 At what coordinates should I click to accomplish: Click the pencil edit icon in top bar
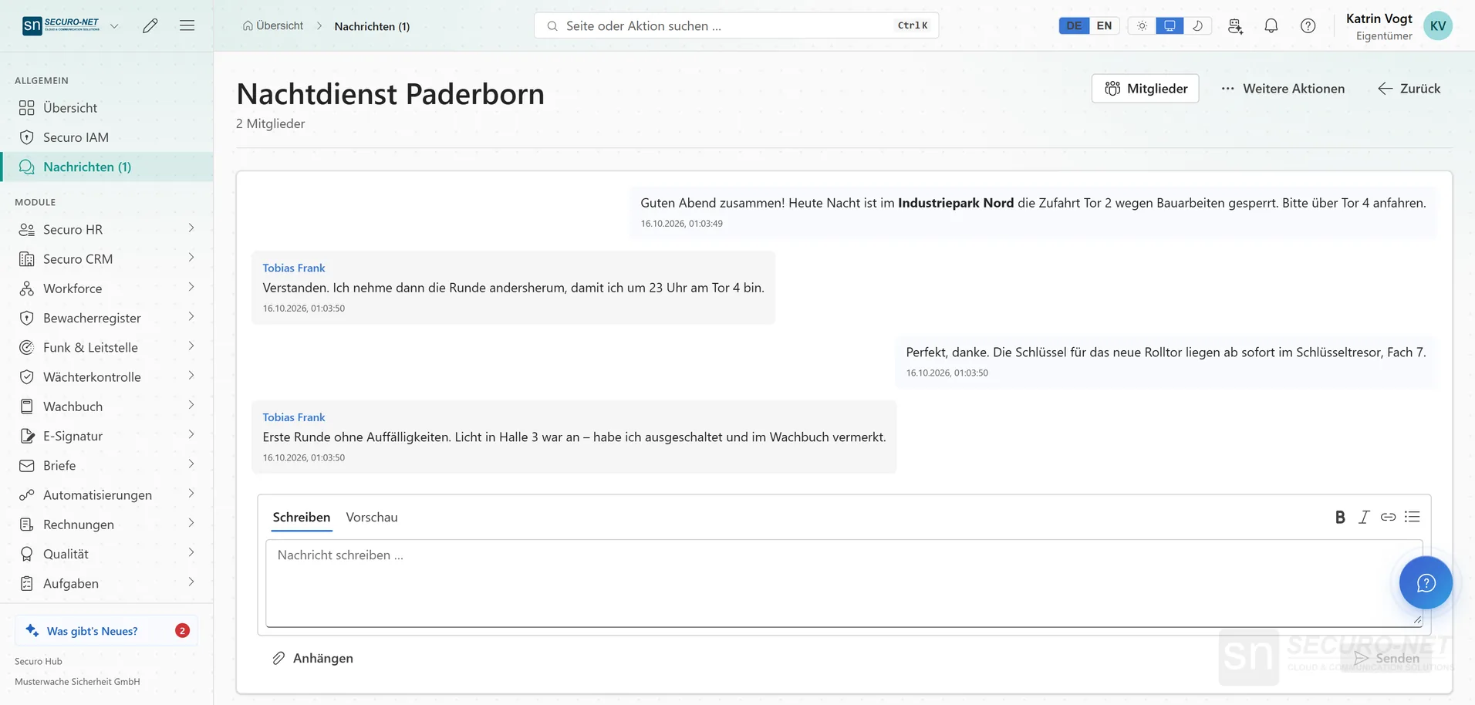point(150,25)
